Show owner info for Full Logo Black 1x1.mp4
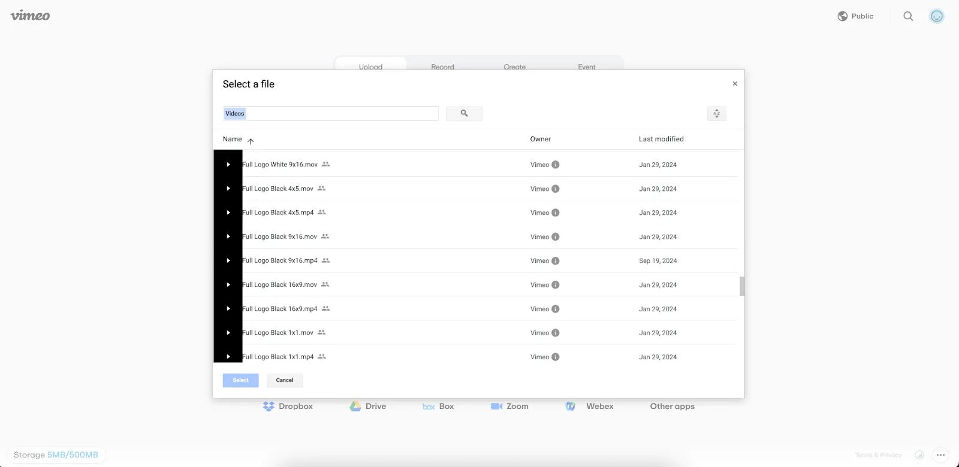 point(556,357)
